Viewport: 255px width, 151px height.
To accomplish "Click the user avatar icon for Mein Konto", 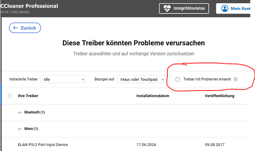I will pos(225,8).
